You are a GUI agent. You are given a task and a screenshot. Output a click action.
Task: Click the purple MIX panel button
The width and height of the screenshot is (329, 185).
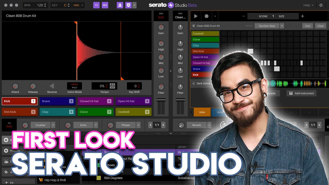click(x=105, y=5)
